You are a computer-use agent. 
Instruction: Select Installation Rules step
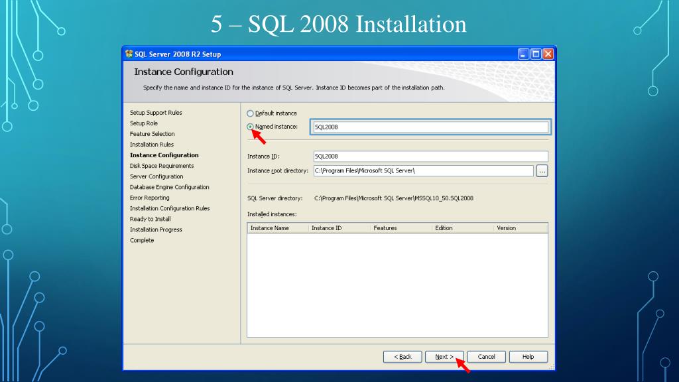(152, 145)
